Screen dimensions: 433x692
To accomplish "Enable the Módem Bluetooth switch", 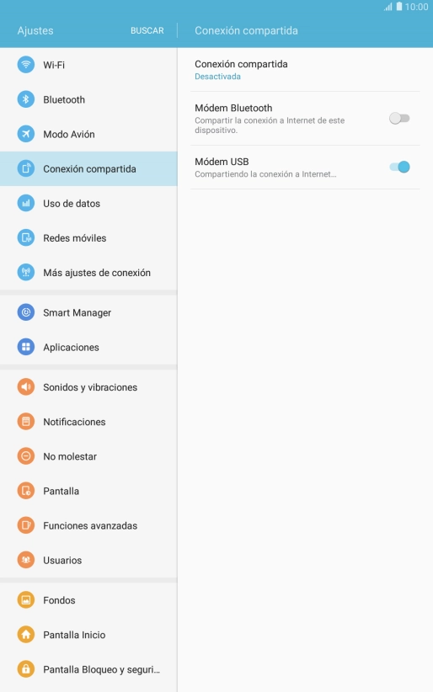I will tap(399, 118).
